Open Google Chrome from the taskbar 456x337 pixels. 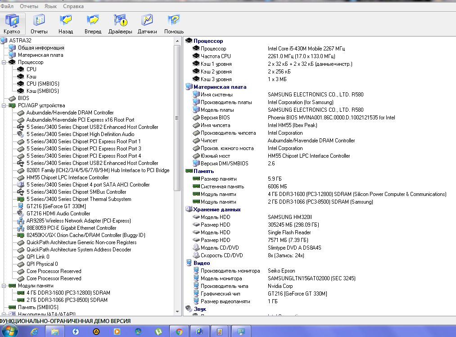(179, 332)
